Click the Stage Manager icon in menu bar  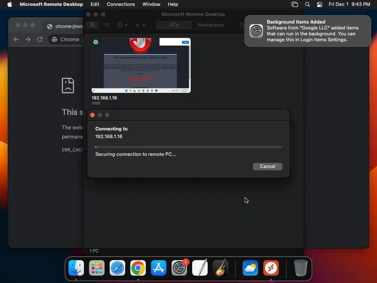point(295,4)
